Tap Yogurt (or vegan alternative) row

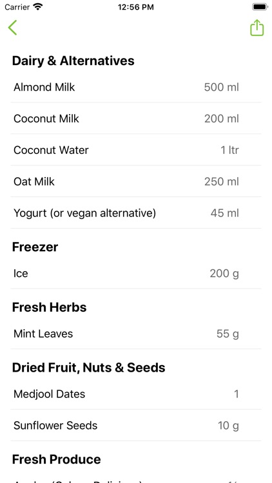(136, 213)
